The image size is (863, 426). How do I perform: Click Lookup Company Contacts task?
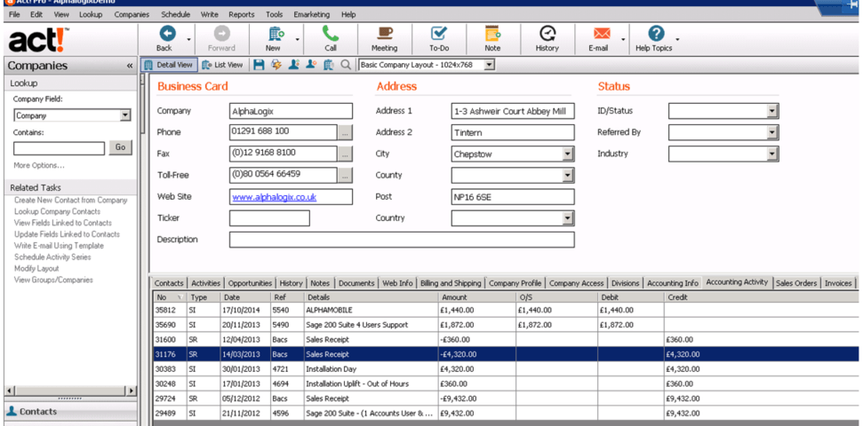tap(57, 211)
